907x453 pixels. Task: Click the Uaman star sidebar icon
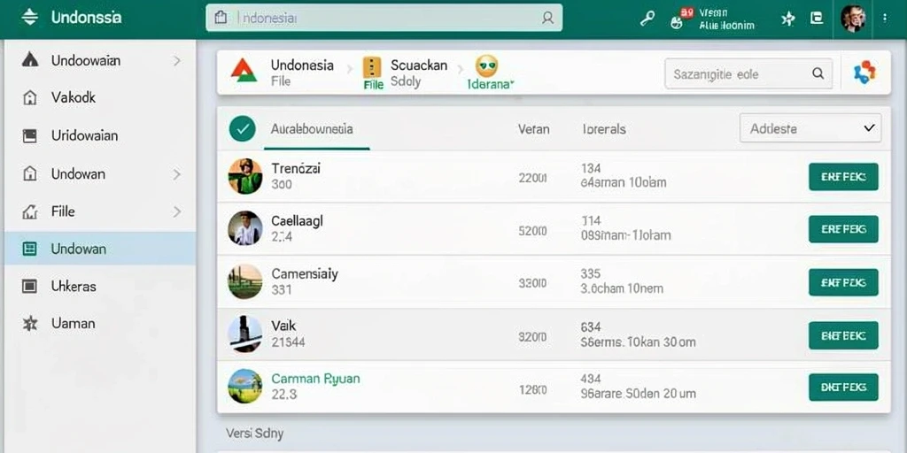(x=29, y=324)
